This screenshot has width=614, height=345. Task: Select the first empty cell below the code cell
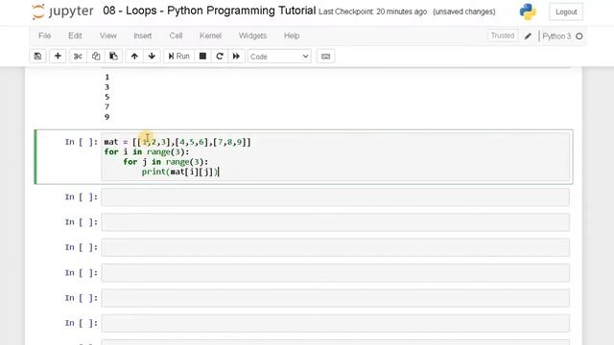click(x=335, y=197)
